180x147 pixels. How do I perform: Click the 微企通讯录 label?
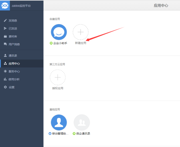click(x=83, y=134)
